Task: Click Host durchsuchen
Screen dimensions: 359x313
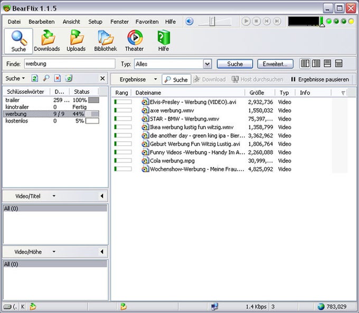Action: (x=257, y=80)
